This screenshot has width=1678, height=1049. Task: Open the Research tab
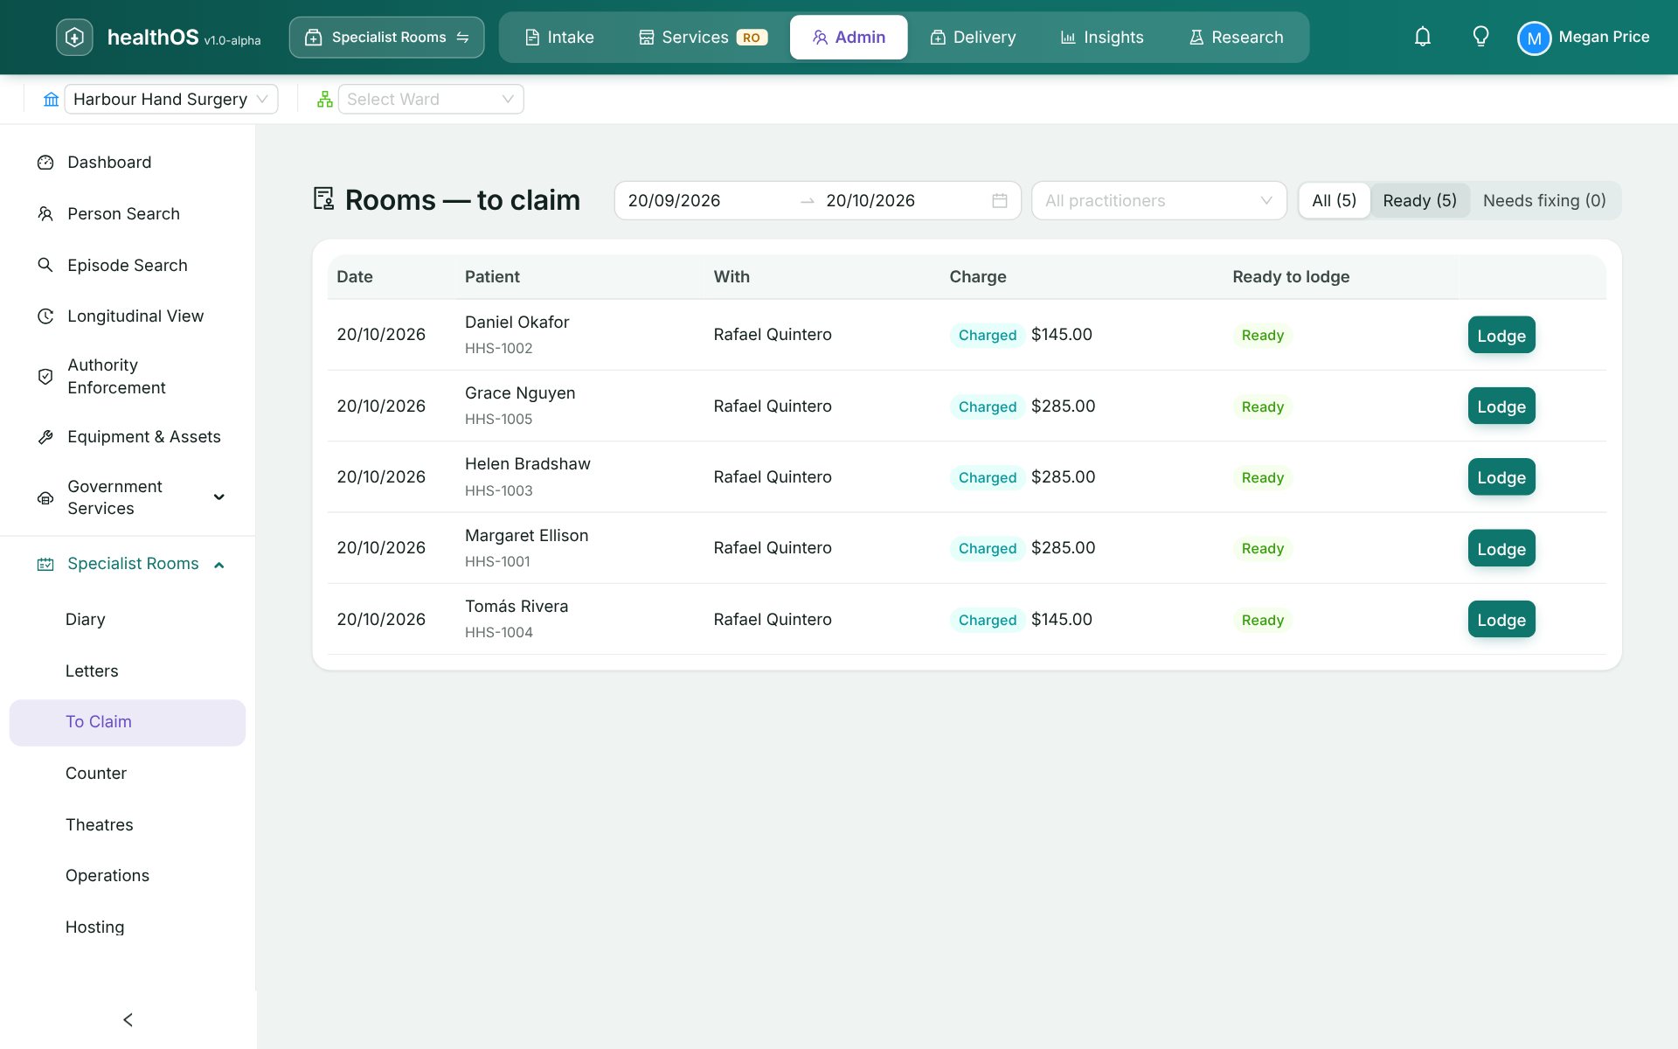click(x=1236, y=38)
